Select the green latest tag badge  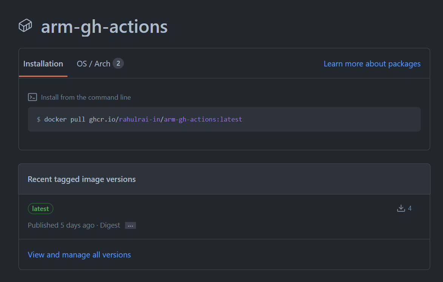tap(40, 209)
